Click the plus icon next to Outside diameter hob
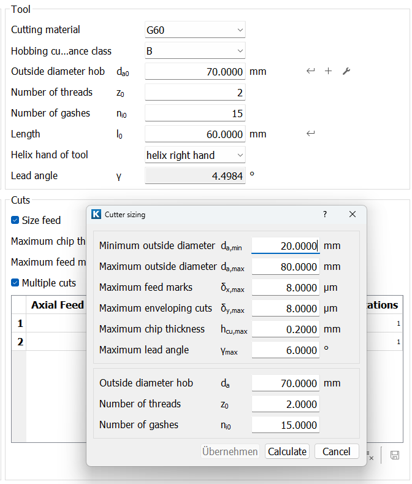 328,72
